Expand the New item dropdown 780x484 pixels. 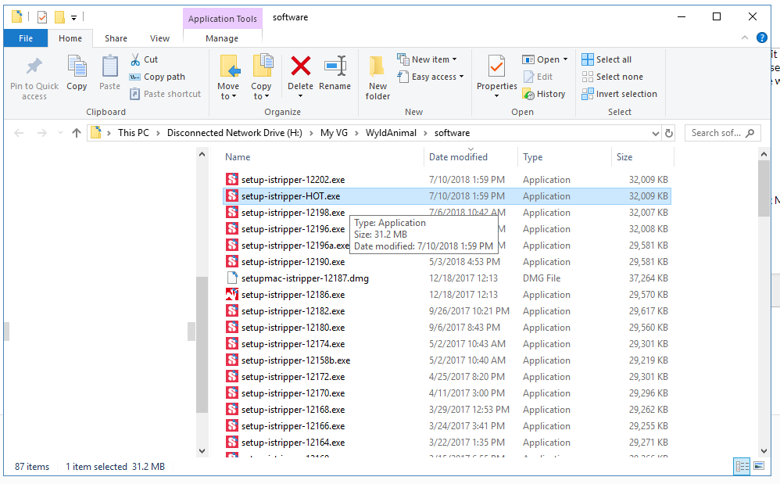(455, 59)
